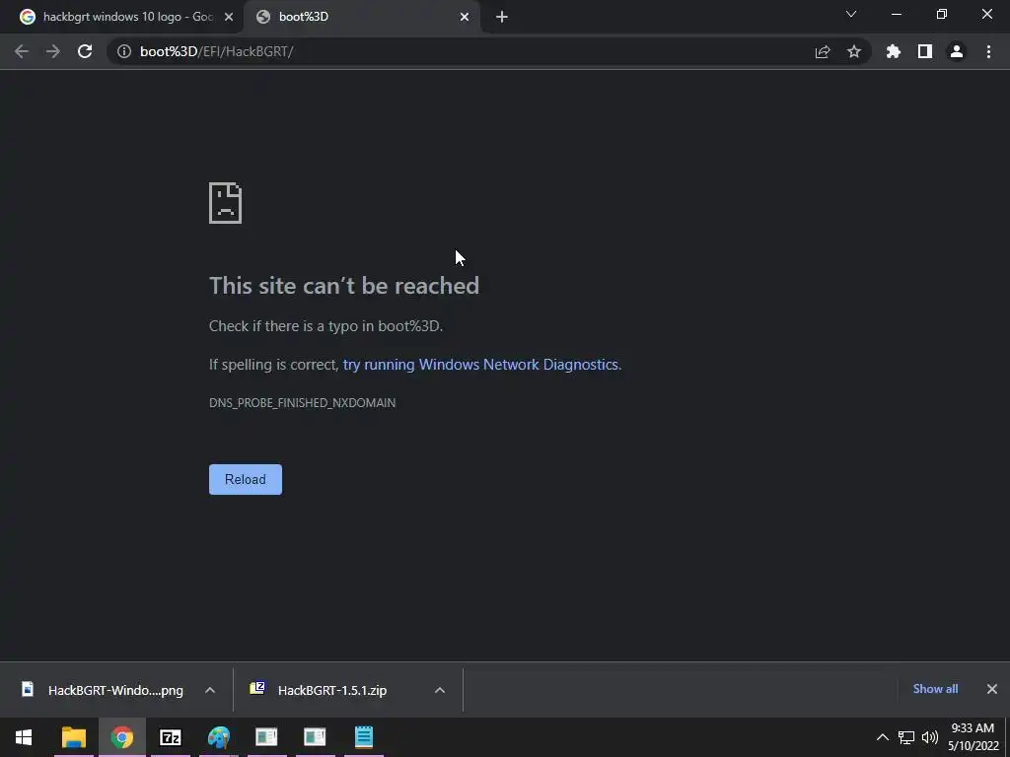The height and width of the screenshot is (757, 1010).
Task: Open the Notepad taskbar icon
Action: (363, 737)
